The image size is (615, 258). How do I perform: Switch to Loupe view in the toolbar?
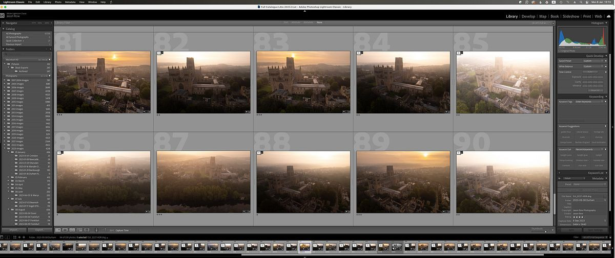[x=65, y=230]
